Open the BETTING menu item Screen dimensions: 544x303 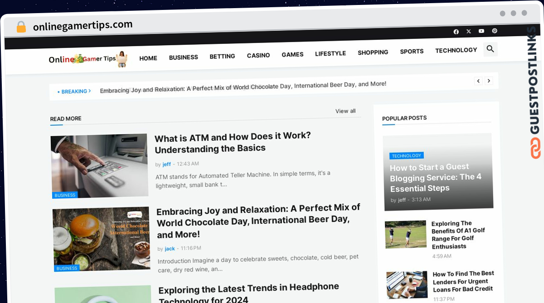pos(222,57)
